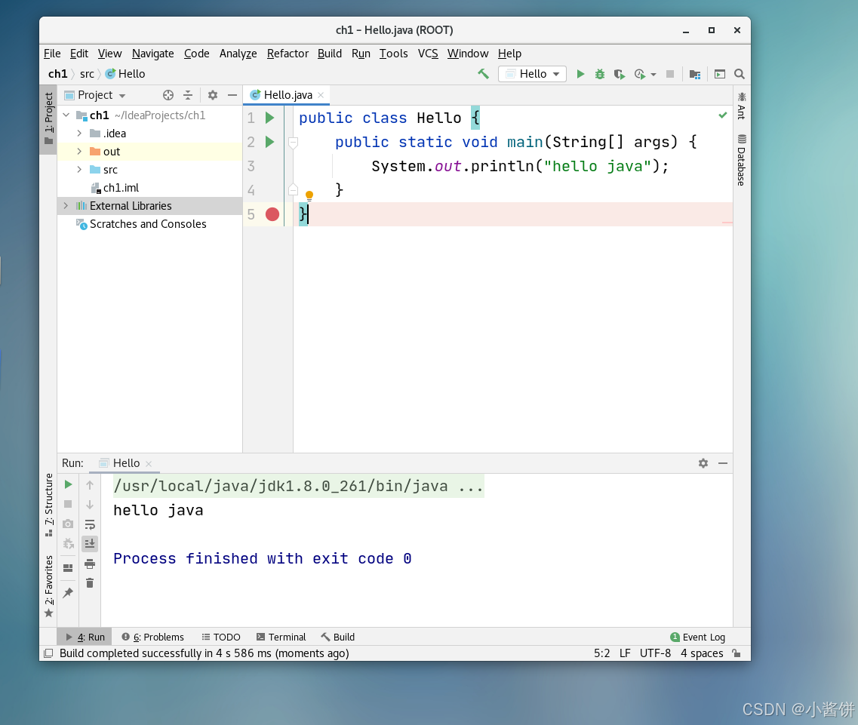This screenshot has width=858, height=725.
Task: Open the 6: Problems tool window
Action: point(152,637)
